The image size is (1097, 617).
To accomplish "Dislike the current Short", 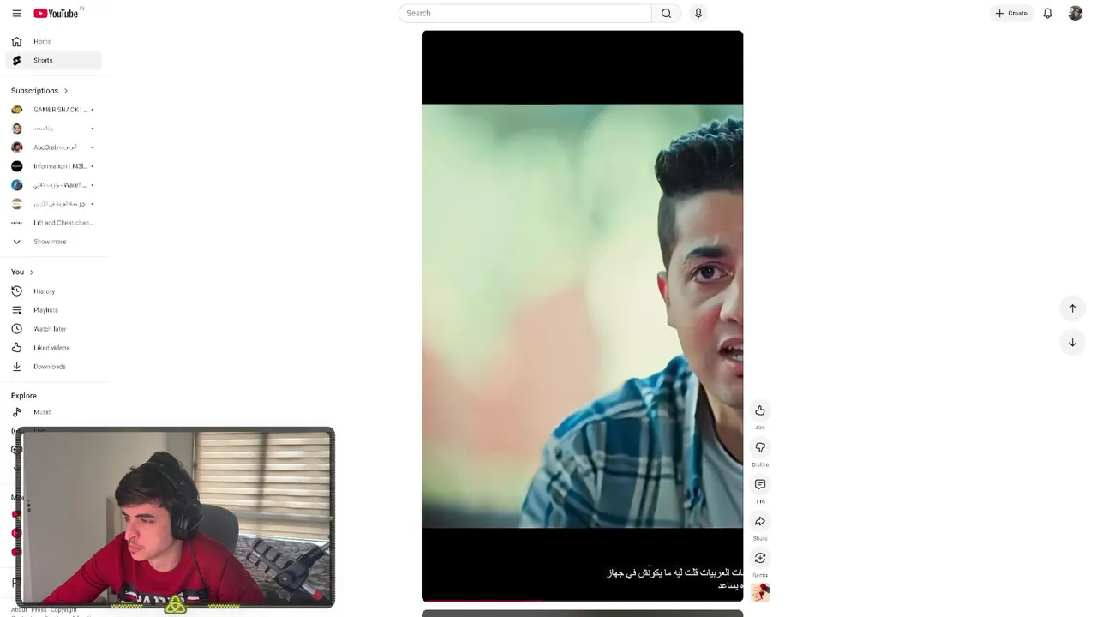I will click(x=760, y=447).
